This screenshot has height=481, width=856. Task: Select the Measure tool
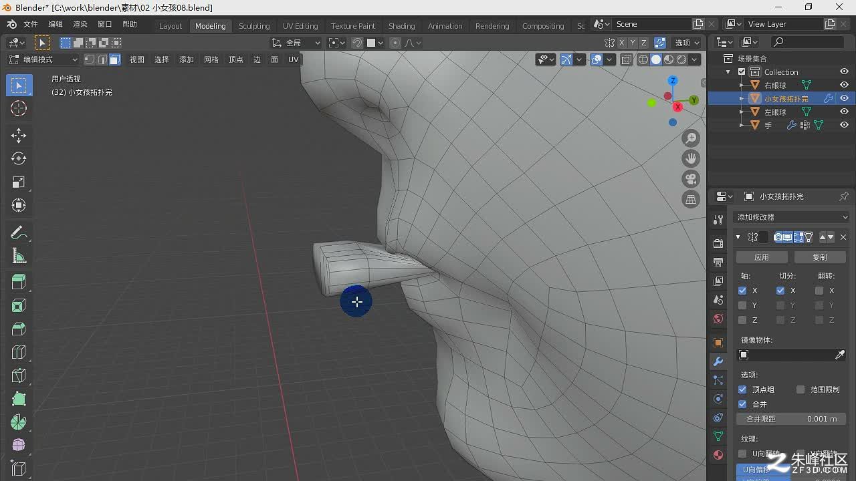click(19, 256)
